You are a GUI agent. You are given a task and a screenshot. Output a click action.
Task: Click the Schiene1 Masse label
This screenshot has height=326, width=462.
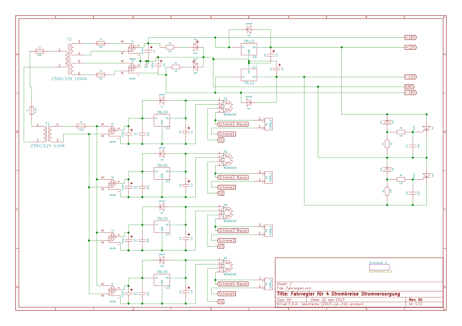233,124
